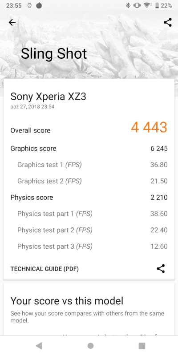Tap the Your score vs this model heading
The image size is (178, 356).
[67, 301]
